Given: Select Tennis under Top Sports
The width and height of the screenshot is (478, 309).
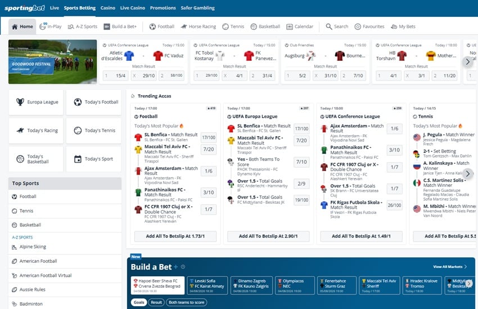Looking at the screenshot, I should (x=65, y=211).
